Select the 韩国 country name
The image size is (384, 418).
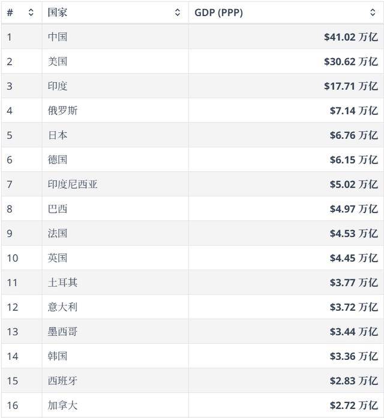[58, 356]
